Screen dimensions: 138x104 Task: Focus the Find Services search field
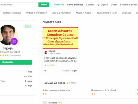[19, 5]
